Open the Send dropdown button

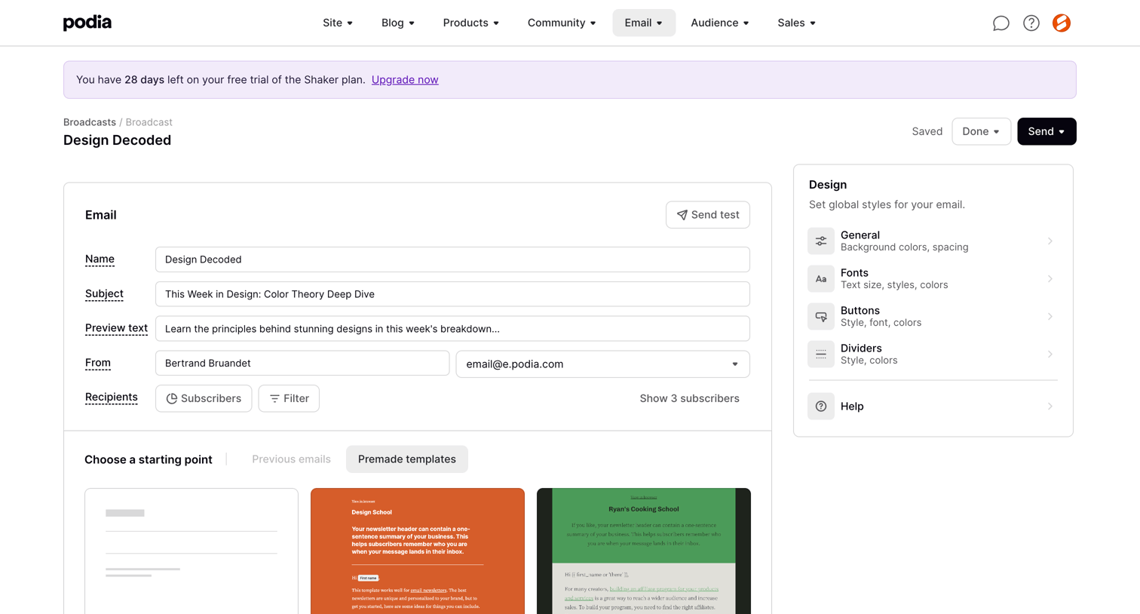pos(1047,131)
